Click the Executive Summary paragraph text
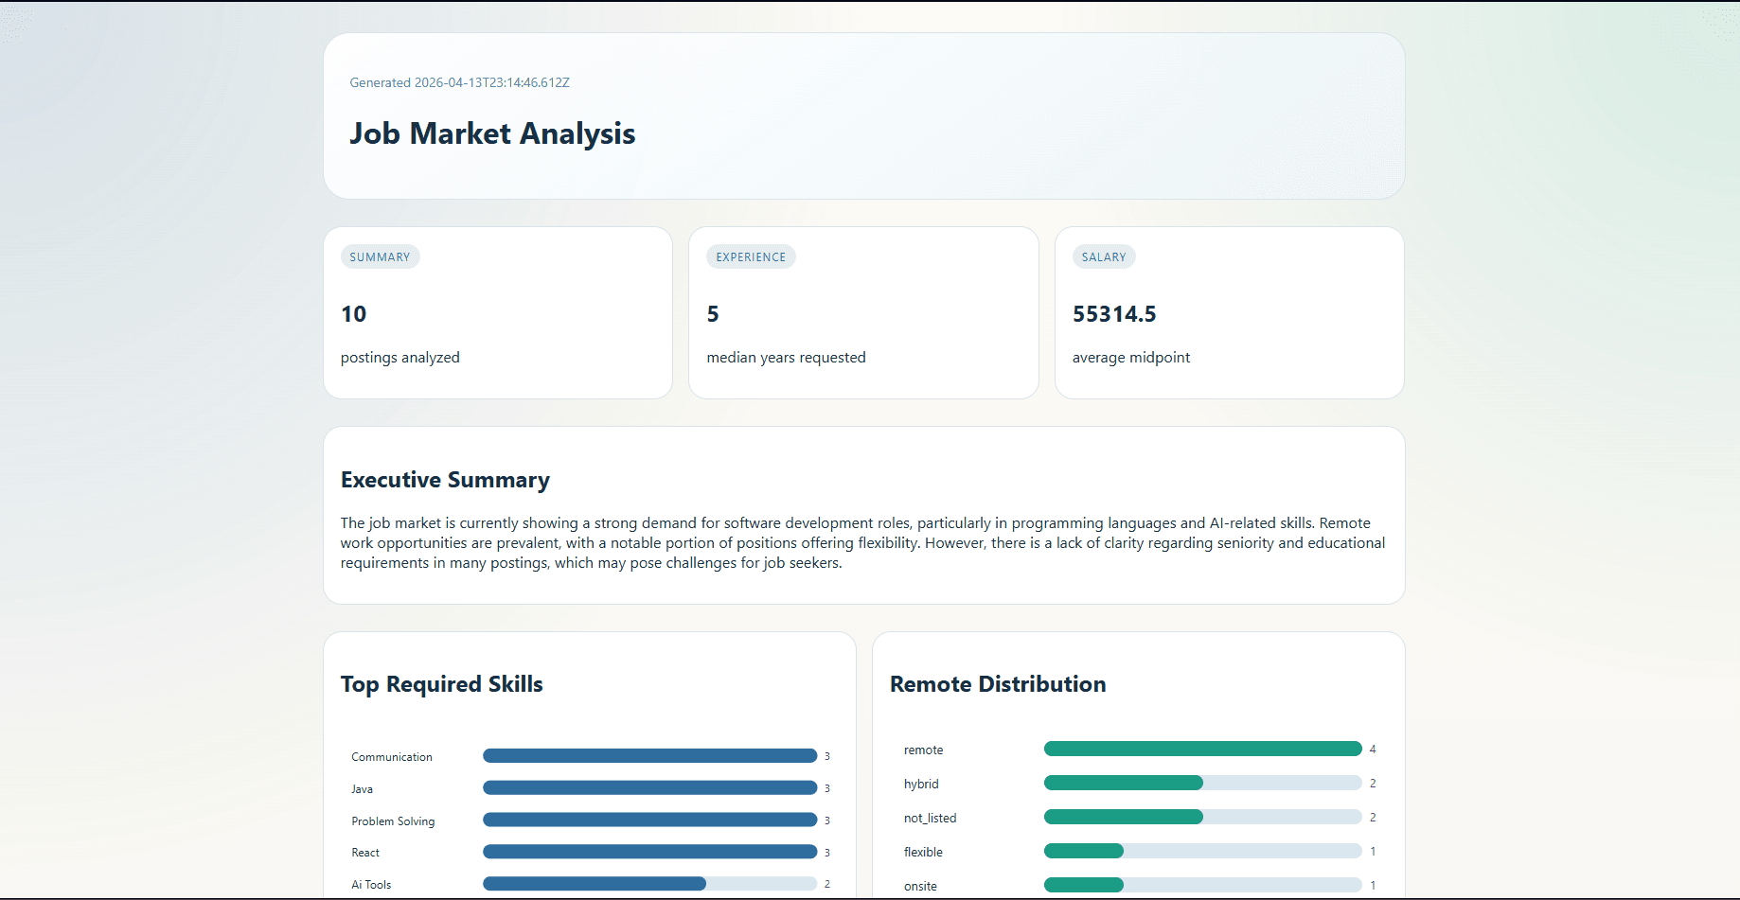 click(863, 543)
